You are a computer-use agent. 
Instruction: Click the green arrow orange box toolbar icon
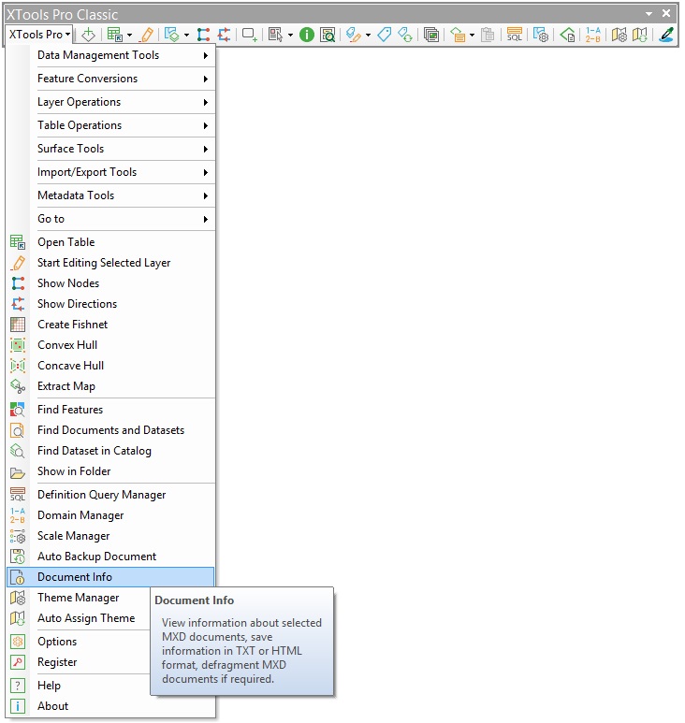click(x=458, y=35)
